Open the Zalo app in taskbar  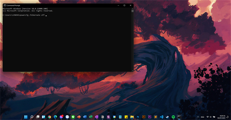[67, 117]
